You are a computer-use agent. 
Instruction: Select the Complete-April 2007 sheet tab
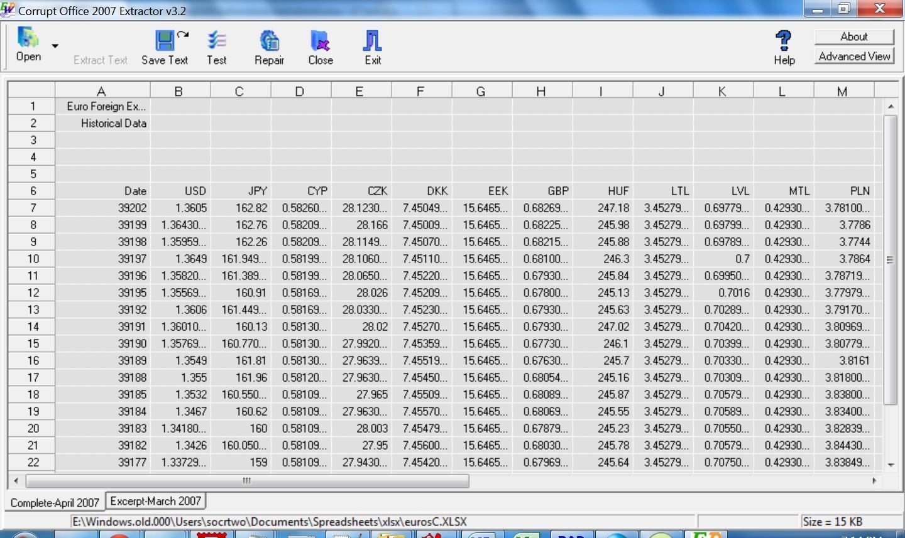(x=55, y=502)
